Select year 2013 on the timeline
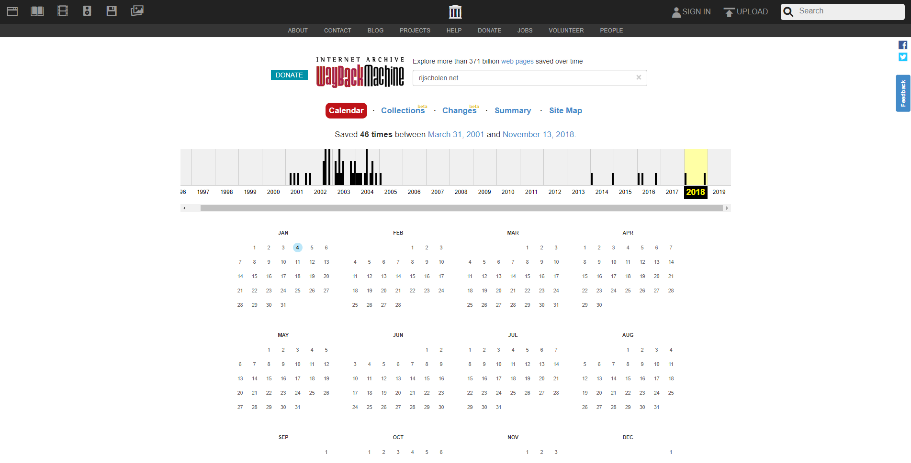Screen dimensions: 911x463 coord(578,192)
